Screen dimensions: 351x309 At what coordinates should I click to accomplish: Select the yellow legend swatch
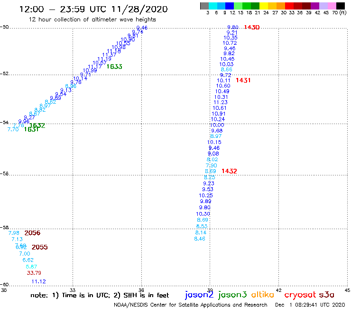pos(264,6)
